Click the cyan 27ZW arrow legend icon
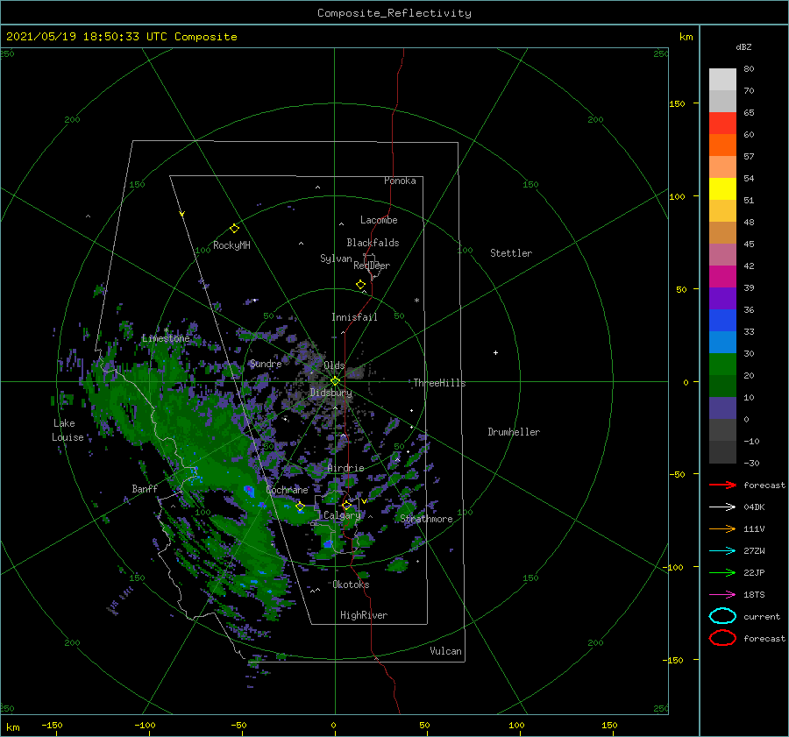Screen dimensions: 789x737 [722, 551]
